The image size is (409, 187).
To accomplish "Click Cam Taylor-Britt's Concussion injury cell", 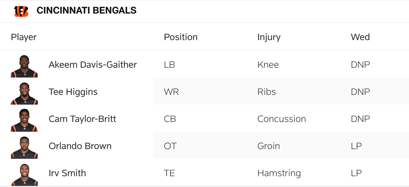I will click(x=282, y=119).
